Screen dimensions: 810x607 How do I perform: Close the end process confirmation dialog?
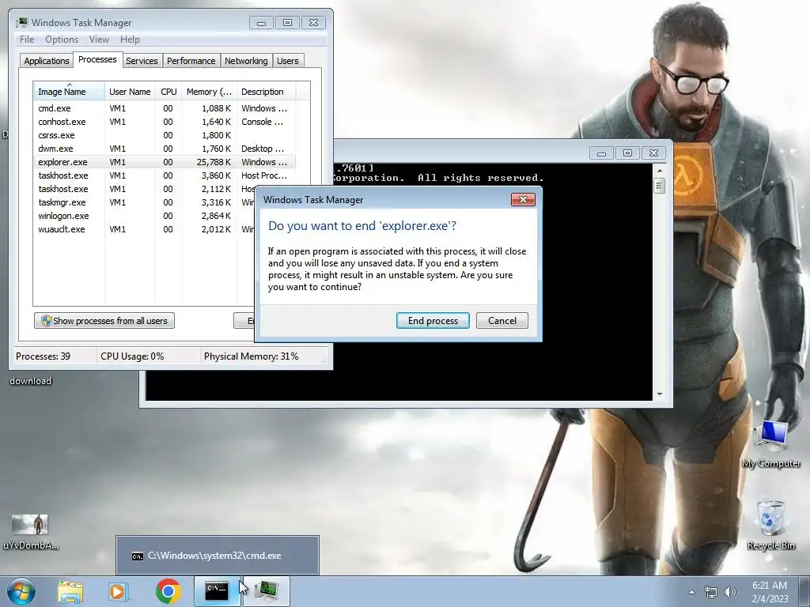click(523, 200)
